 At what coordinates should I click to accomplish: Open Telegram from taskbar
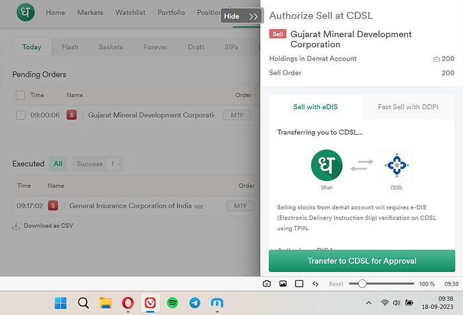click(195, 303)
